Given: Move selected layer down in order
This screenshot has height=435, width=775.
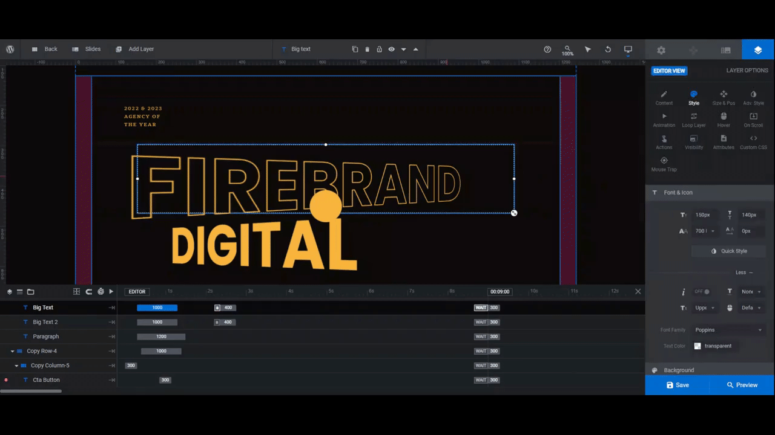Looking at the screenshot, I should pos(403,50).
